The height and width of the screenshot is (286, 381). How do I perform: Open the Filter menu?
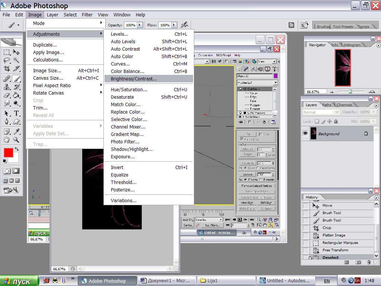[x=87, y=15]
